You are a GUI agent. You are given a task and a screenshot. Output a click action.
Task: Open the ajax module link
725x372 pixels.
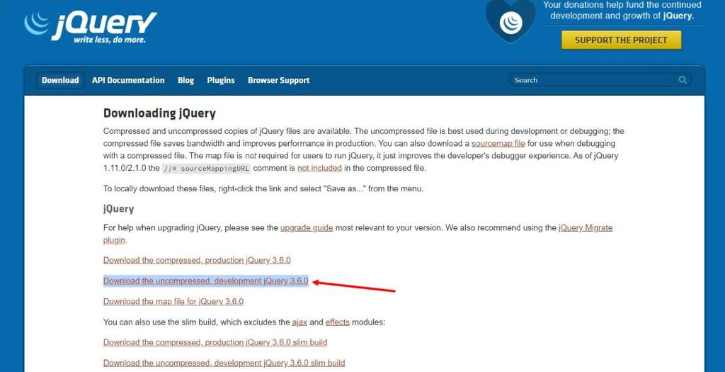click(x=299, y=322)
